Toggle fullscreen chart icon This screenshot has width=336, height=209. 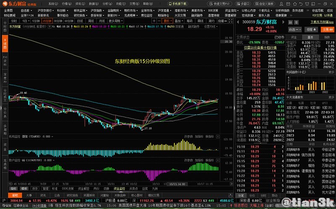pyautogui.click(x=231, y=21)
